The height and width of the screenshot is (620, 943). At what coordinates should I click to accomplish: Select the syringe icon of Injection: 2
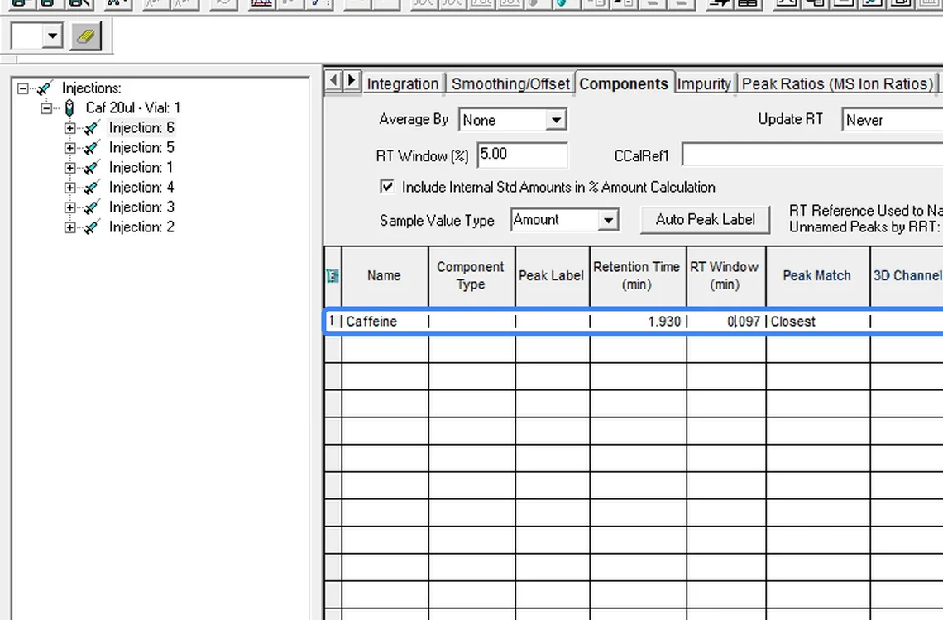92,227
